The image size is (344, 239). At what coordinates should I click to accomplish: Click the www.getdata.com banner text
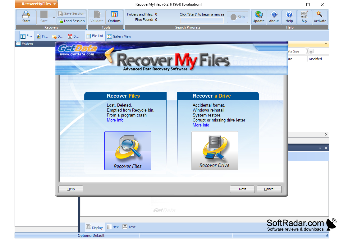pyautogui.click(x=77, y=54)
